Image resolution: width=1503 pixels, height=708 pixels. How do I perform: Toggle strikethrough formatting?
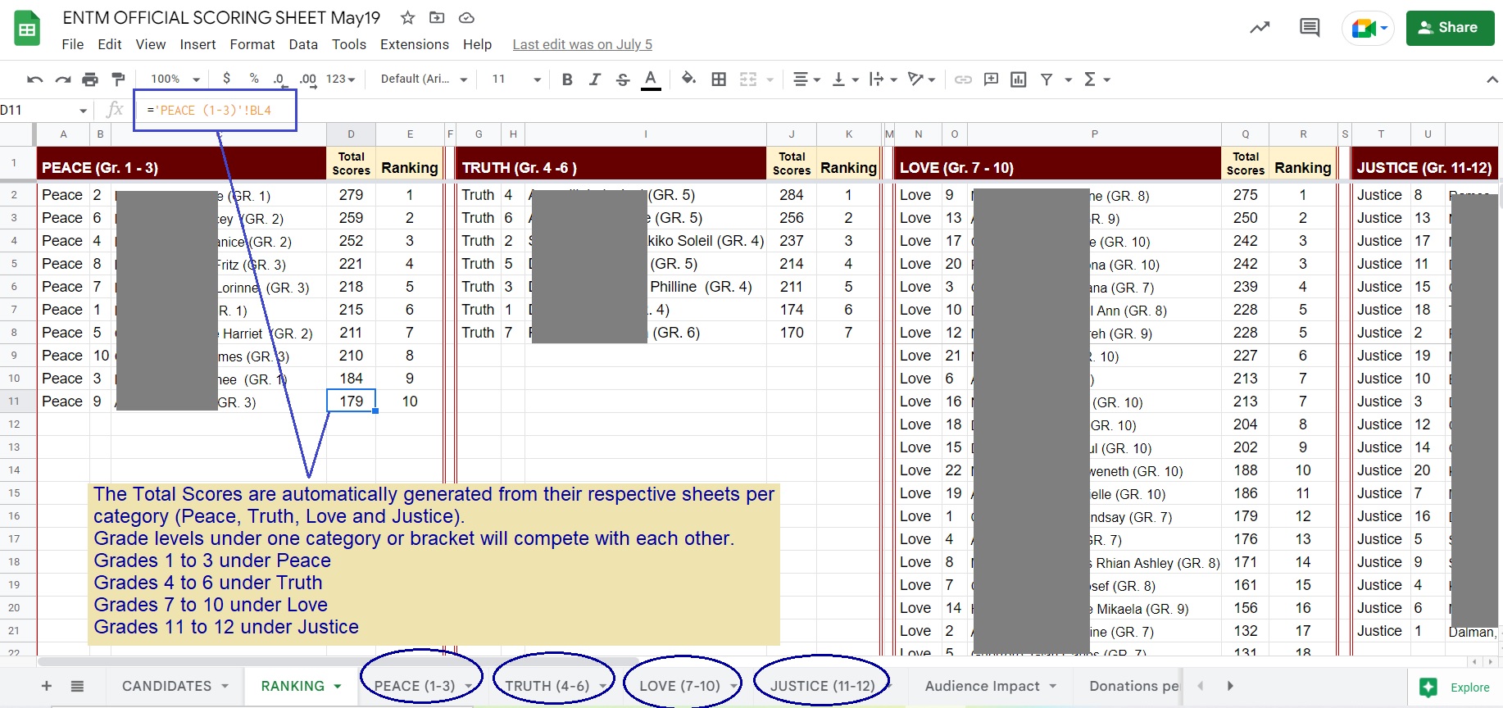pos(623,79)
